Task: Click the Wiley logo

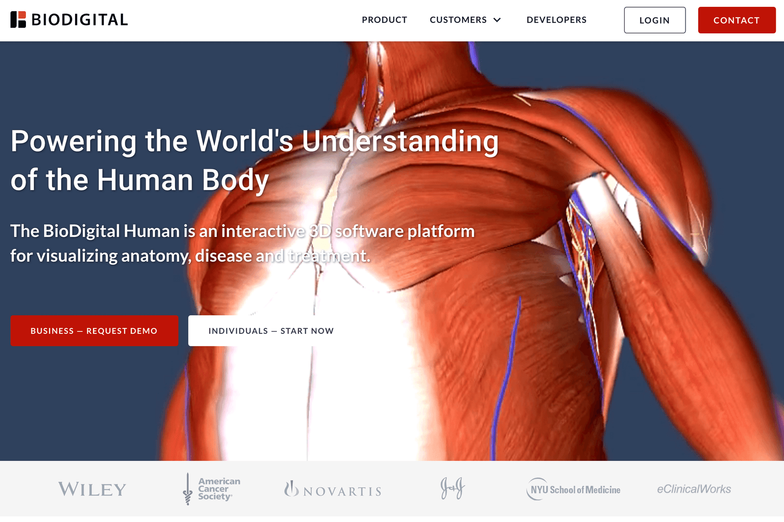Action: point(93,489)
